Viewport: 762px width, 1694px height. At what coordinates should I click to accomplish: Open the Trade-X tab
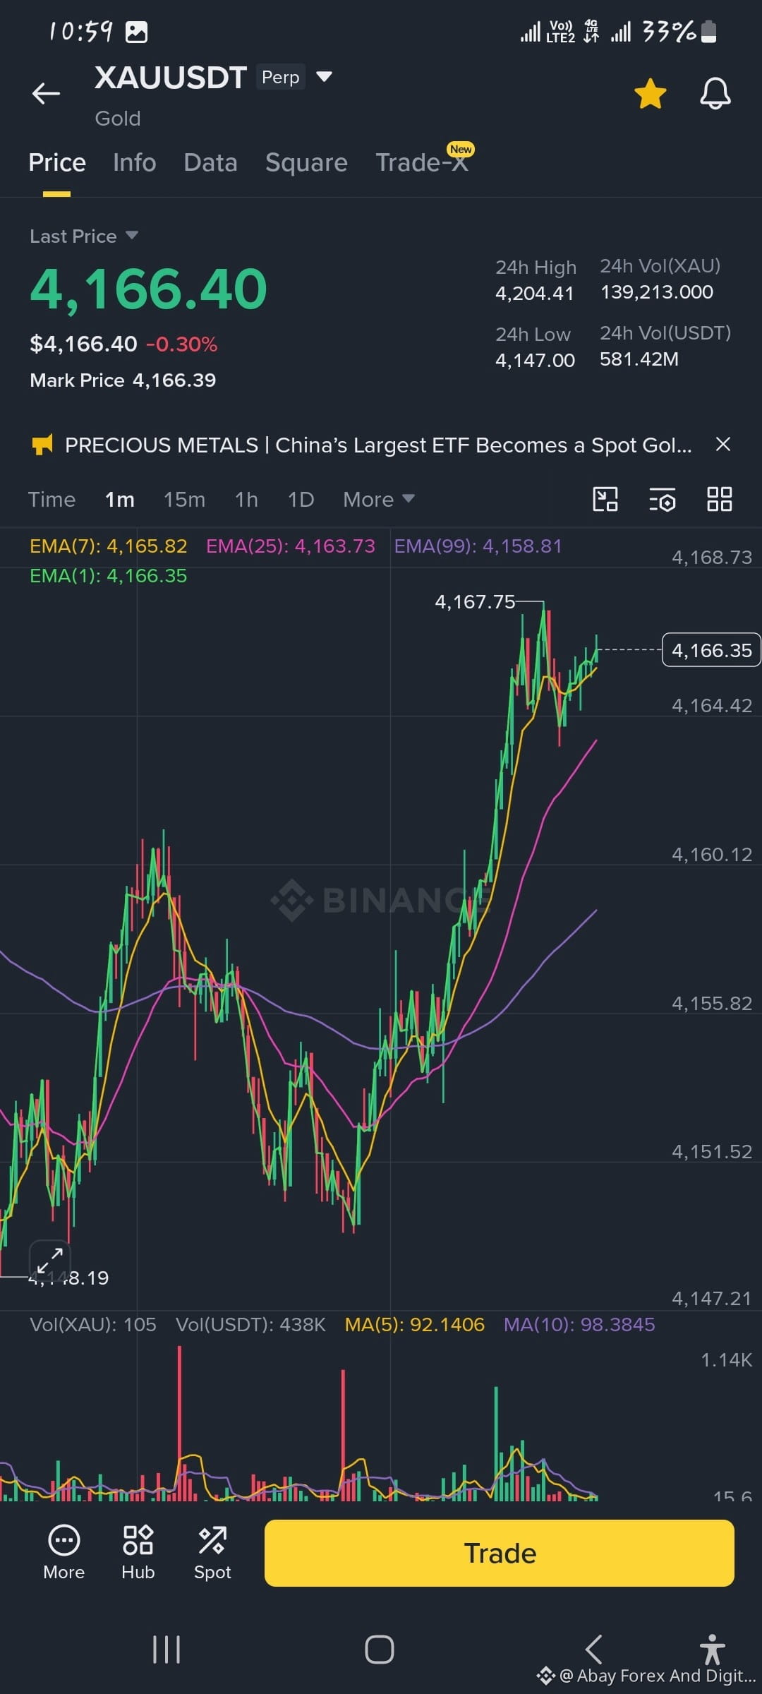coord(422,162)
